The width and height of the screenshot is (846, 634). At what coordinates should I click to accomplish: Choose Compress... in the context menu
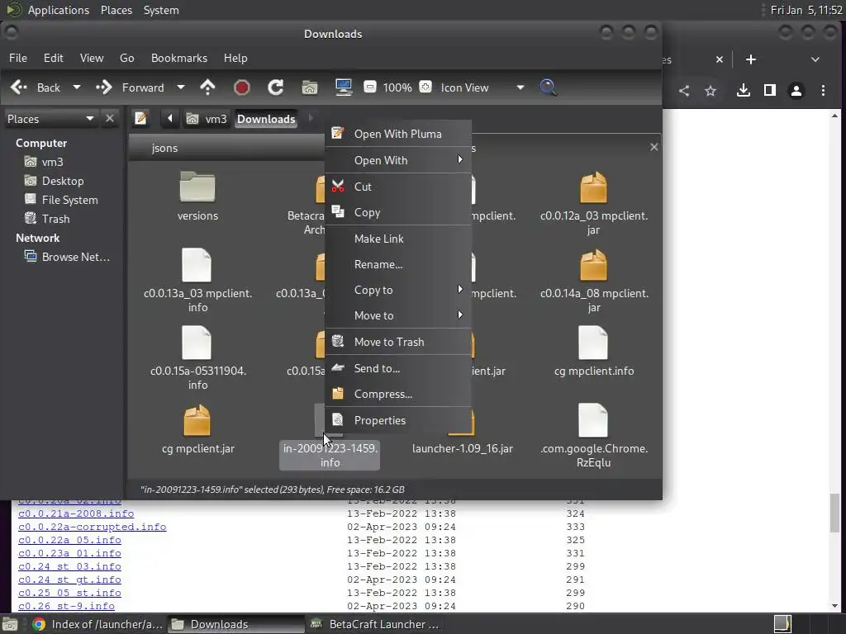[x=399, y=394]
